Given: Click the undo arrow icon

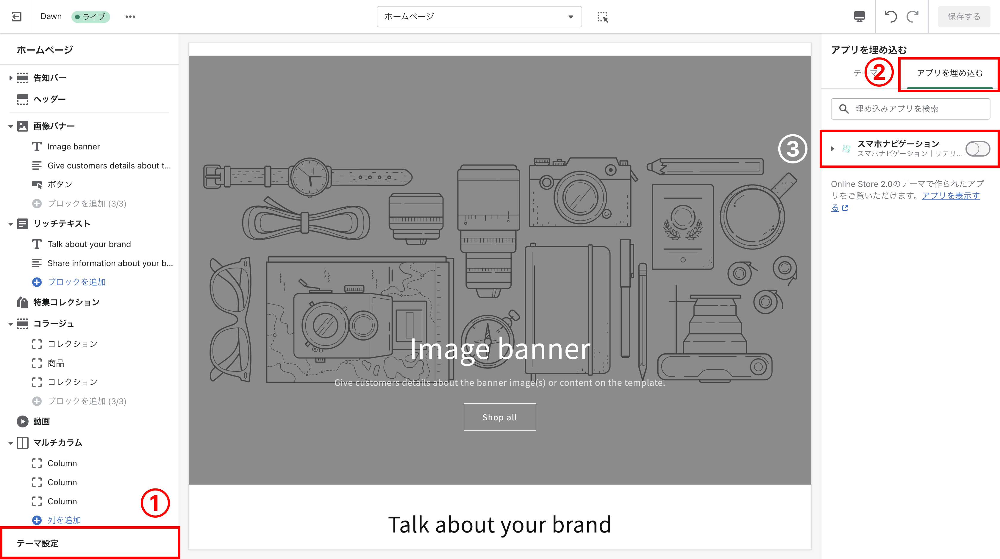Looking at the screenshot, I should tap(890, 17).
